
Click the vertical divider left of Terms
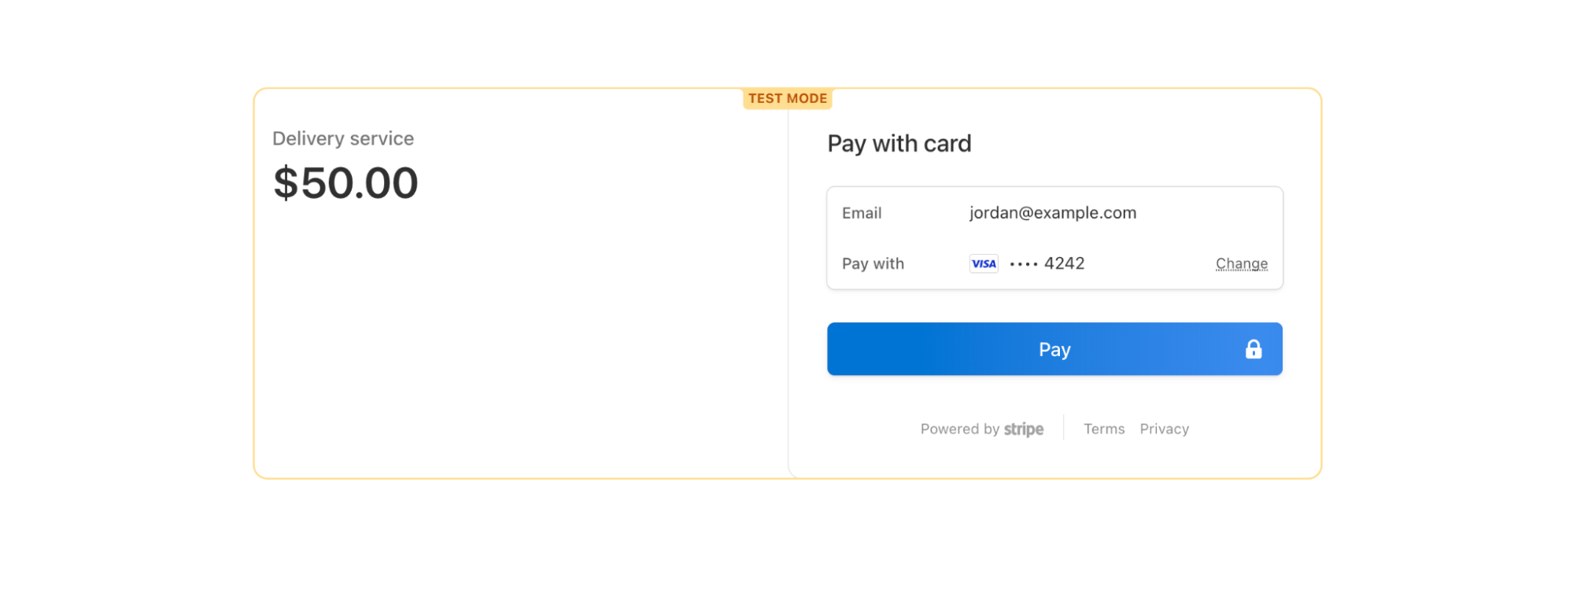(1063, 428)
